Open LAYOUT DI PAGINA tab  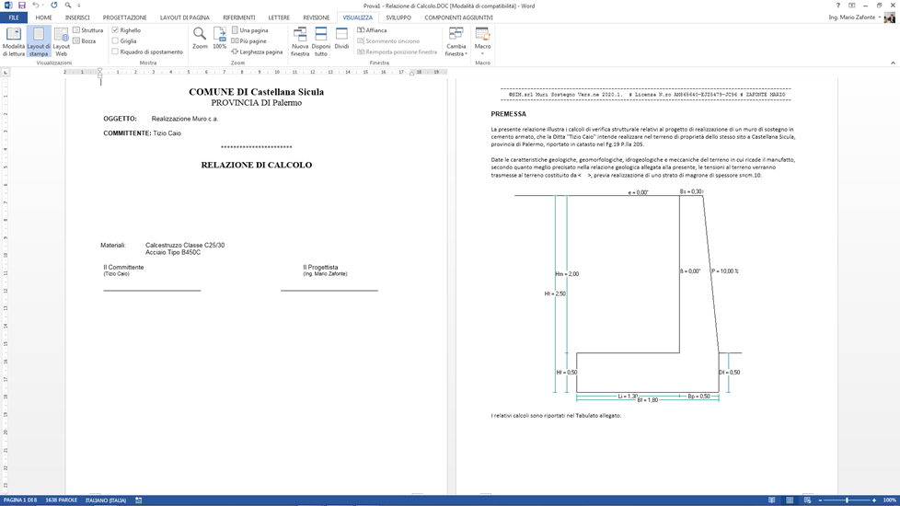[185, 17]
